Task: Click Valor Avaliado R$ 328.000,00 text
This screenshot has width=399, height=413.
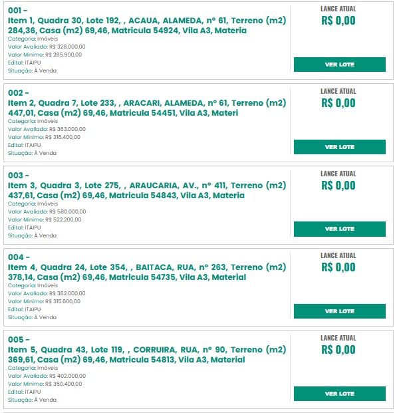Action: tap(47, 47)
